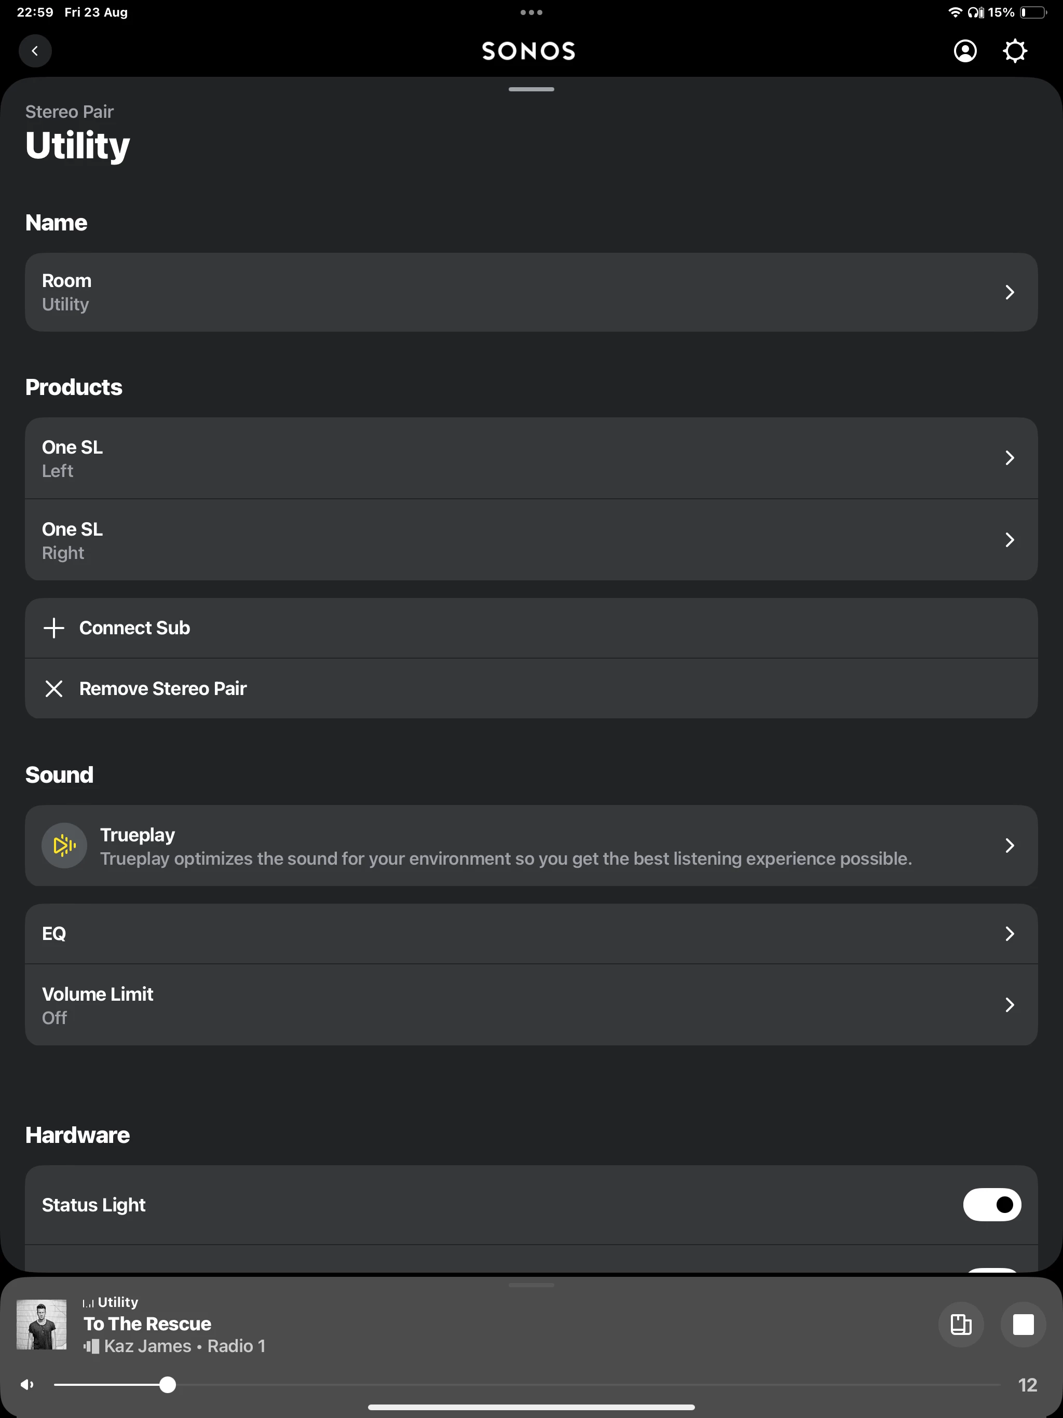The height and width of the screenshot is (1418, 1063).
Task: Open the output room selector icon
Action: click(960, 1324)
